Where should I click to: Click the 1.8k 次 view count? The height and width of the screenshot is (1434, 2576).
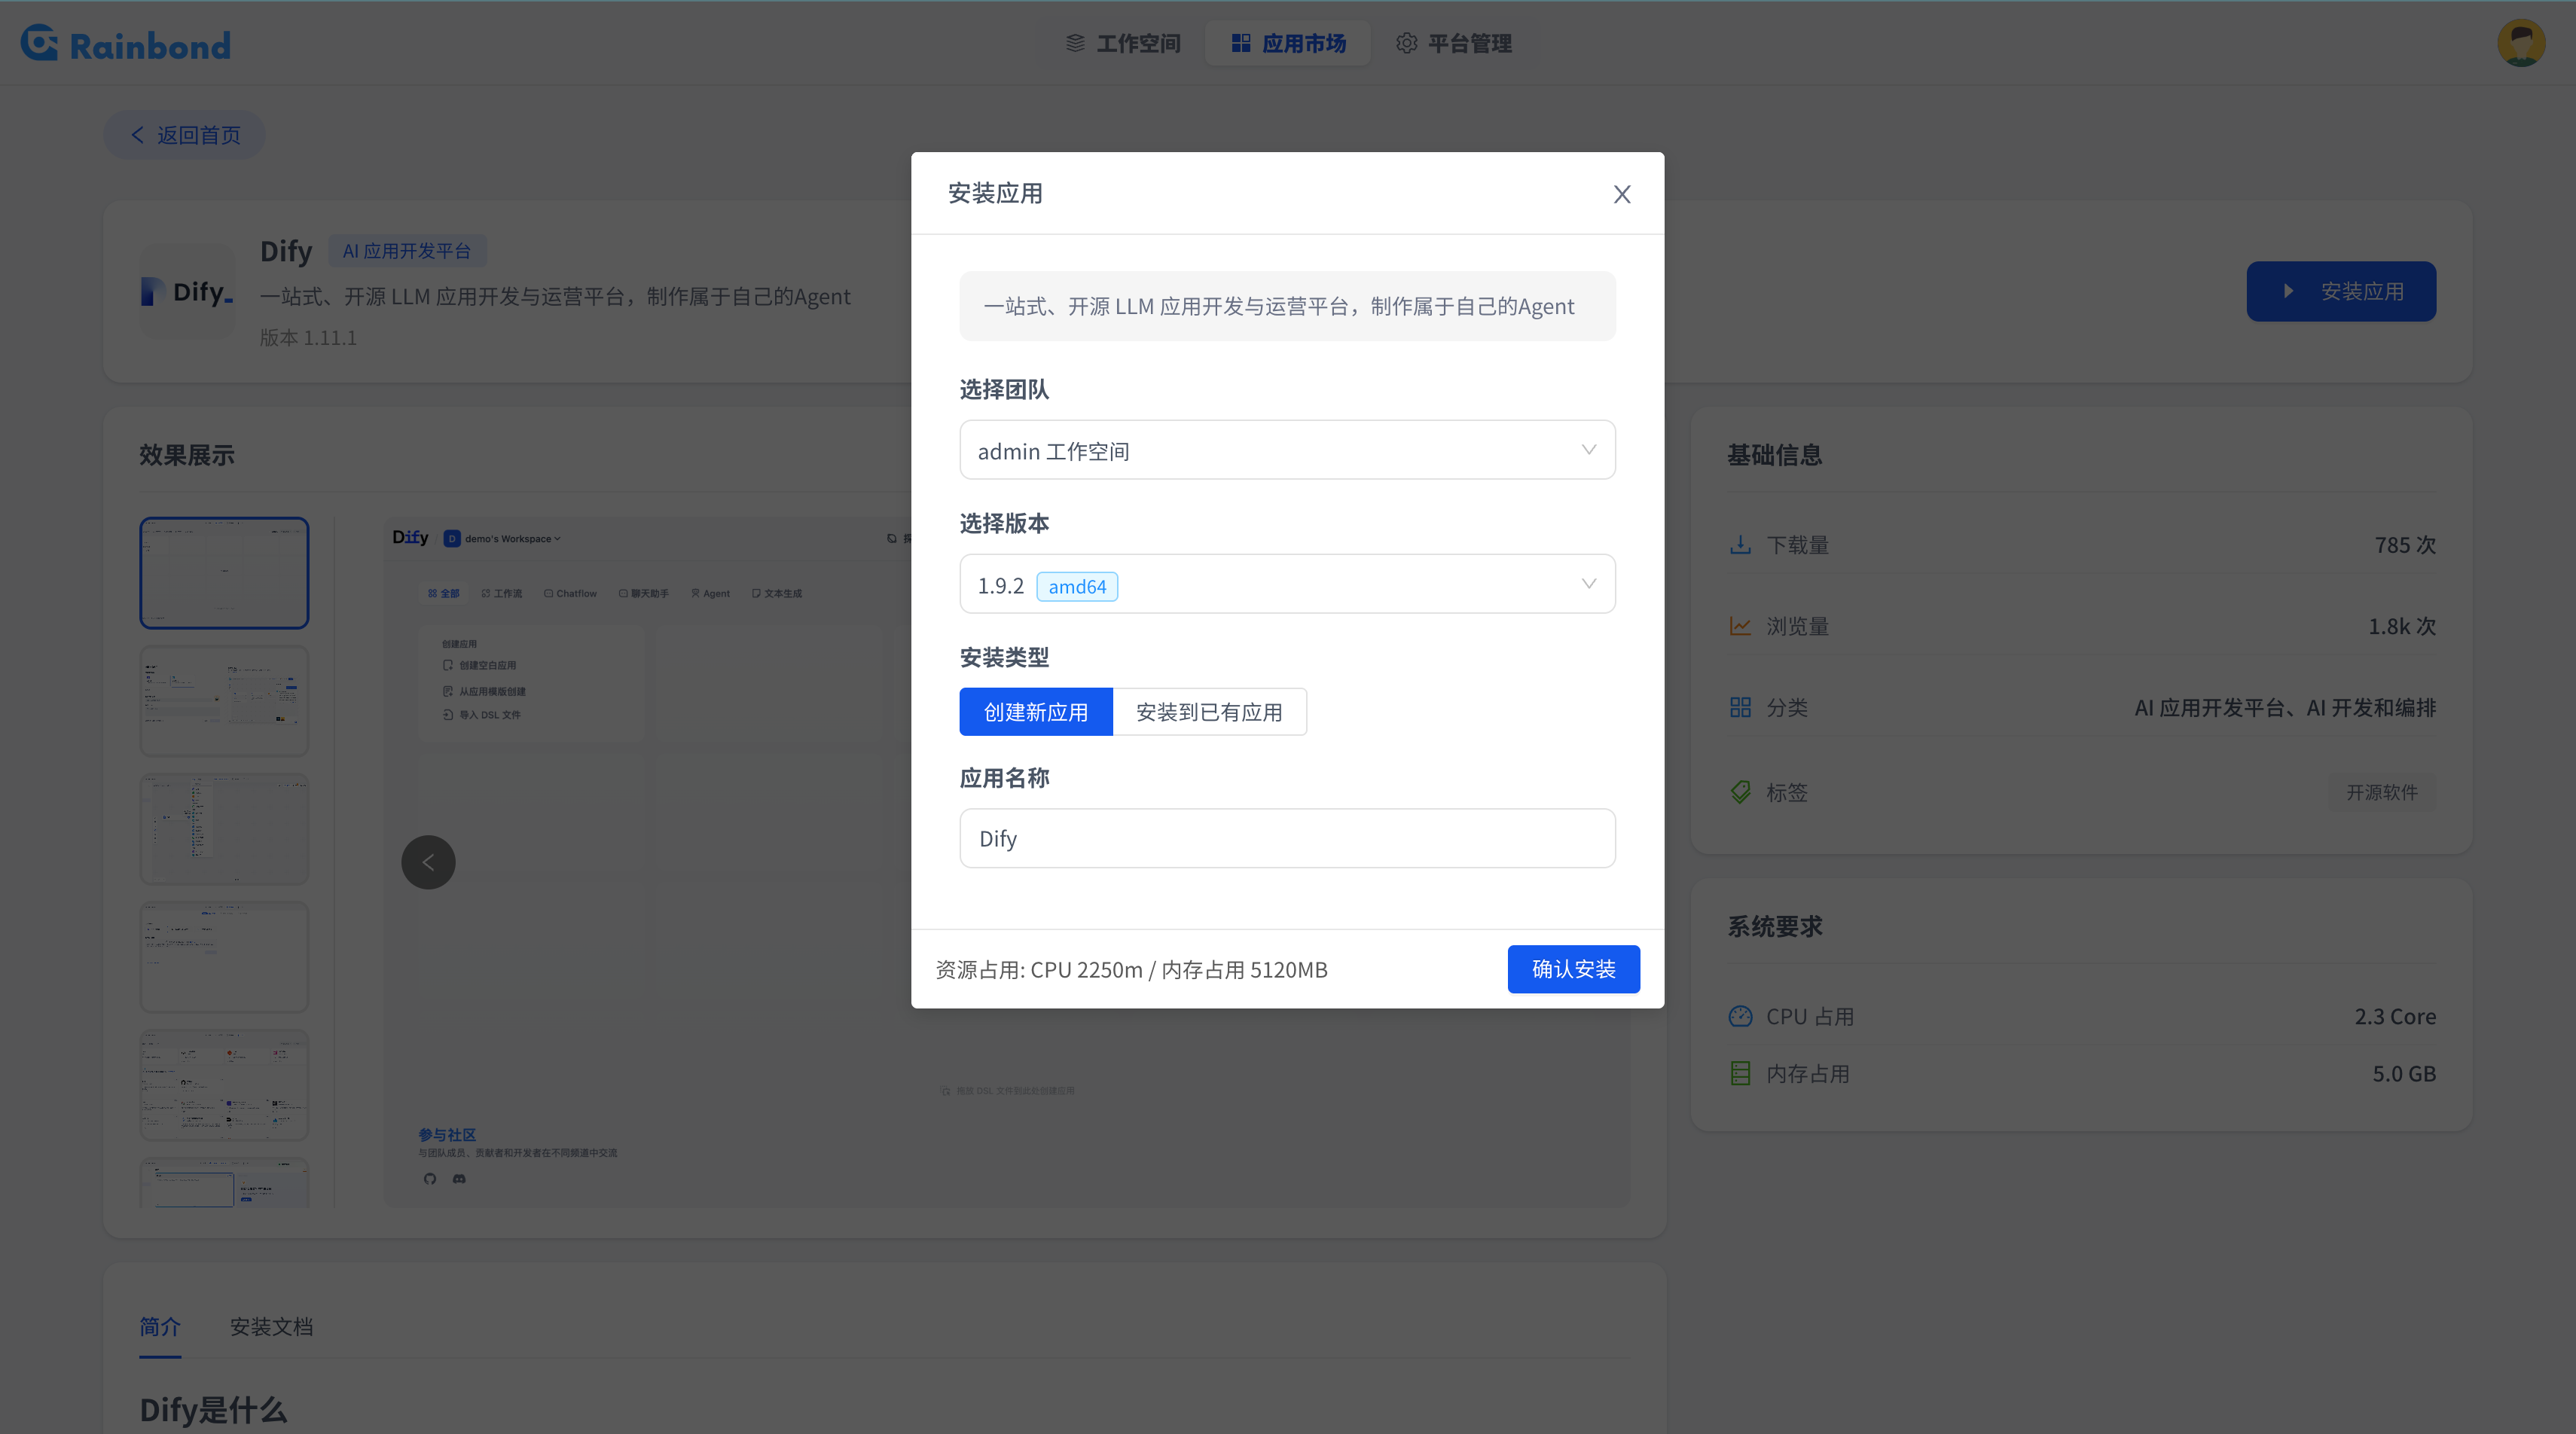click(2402, 626)
